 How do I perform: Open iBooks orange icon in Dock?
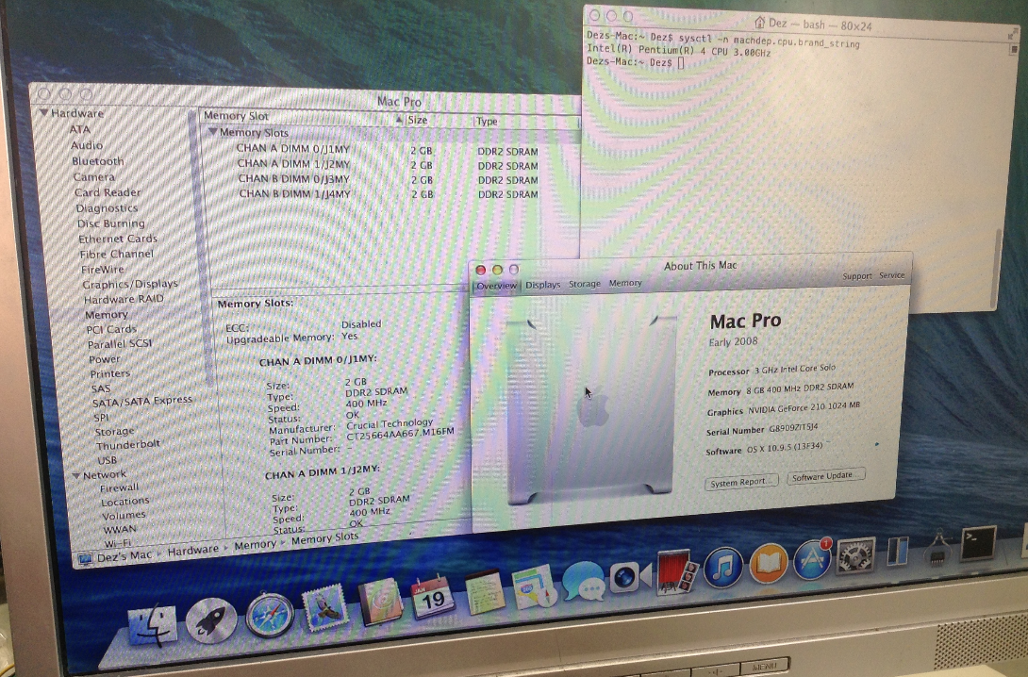pos(768,563)
